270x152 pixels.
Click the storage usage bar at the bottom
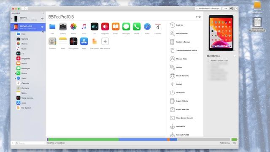point(139,139)
